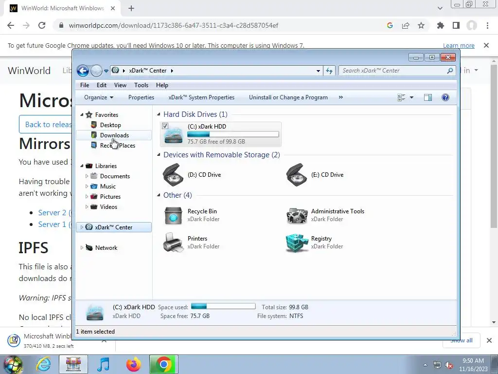
Task: Open a new Chrome tab
Action: click(x=131, y=9)
